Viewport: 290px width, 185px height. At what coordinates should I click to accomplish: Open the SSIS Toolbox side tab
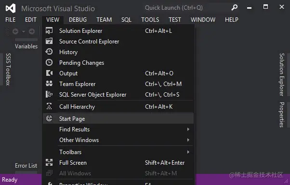(8, 70)
